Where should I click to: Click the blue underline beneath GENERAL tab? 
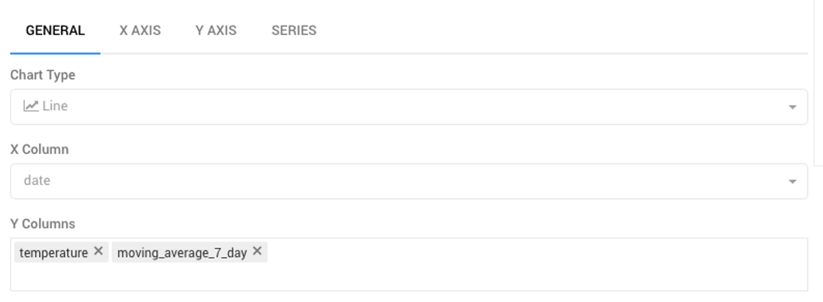55,54
